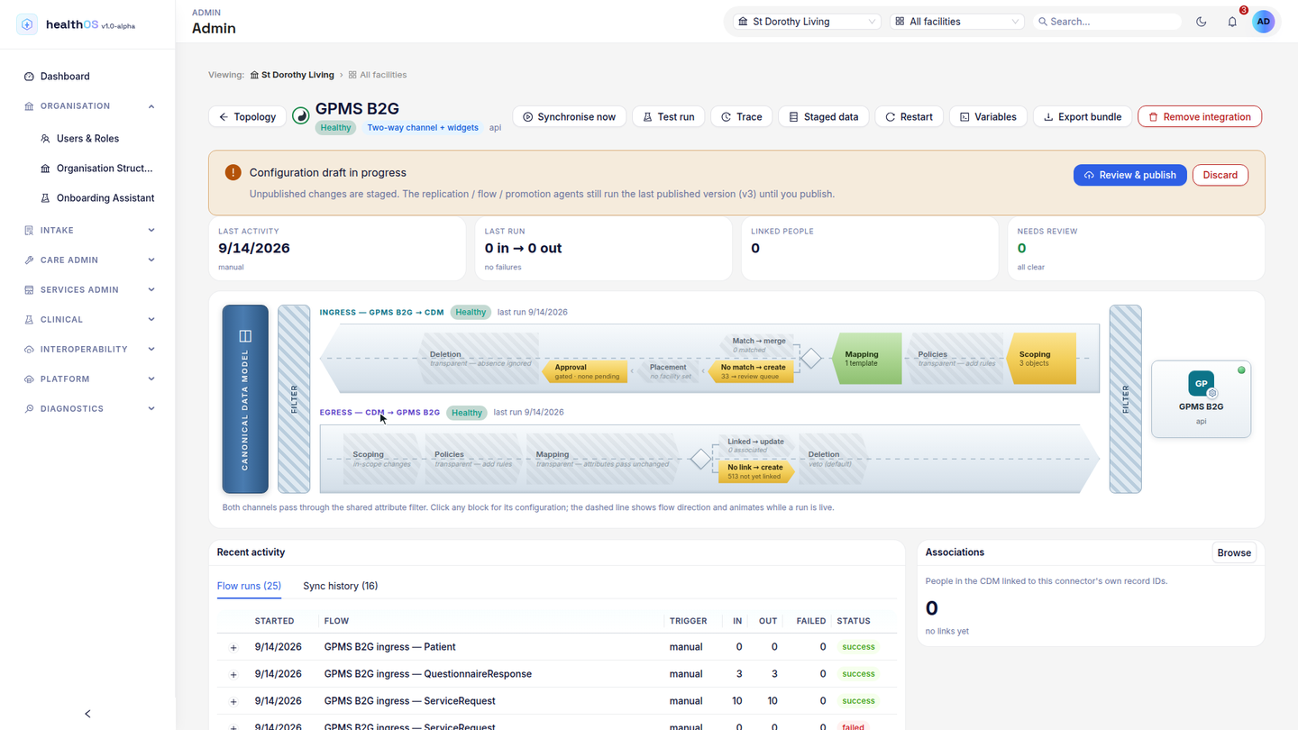Viewport: 1298px width, 730px height.
Task: Open the Trace view
Action: pos(741,117)
